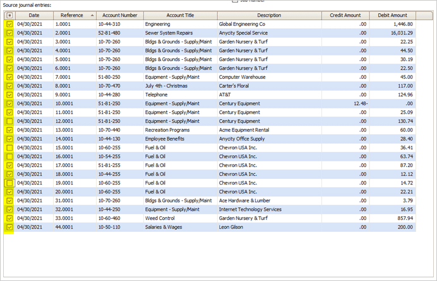Uncheck the Recreation Programs row checkbox

tap(9, 130)
